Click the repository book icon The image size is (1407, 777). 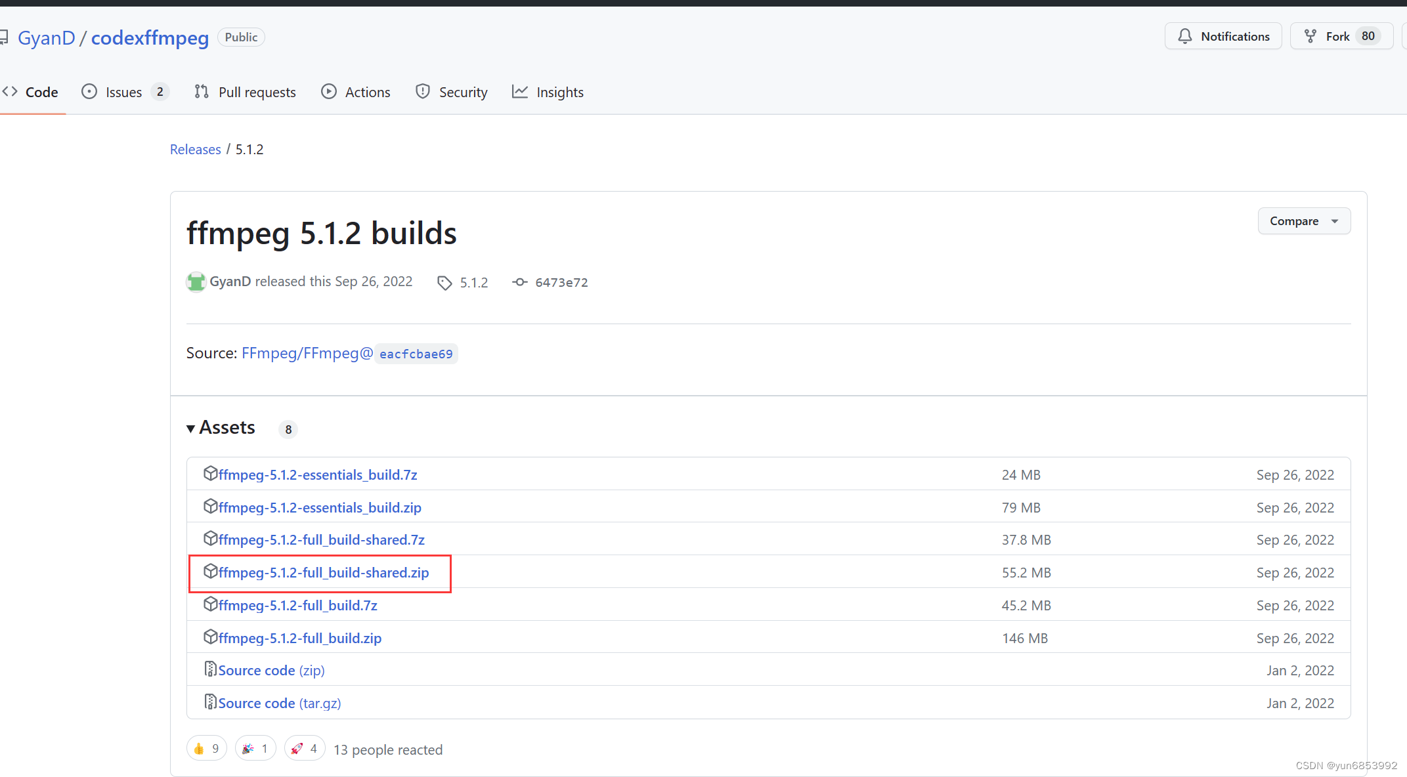coord(3,37)
